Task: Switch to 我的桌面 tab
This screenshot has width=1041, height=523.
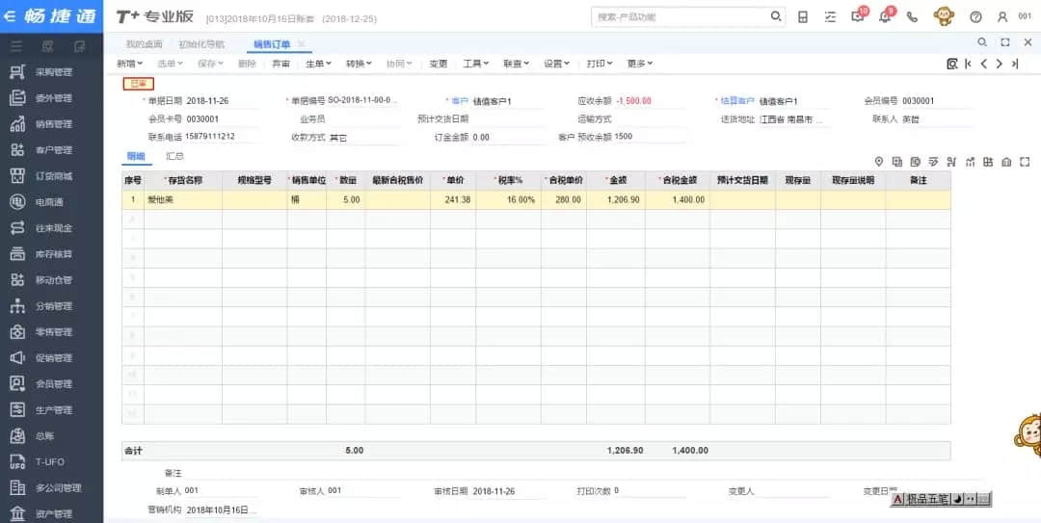Action: (145, 44)
